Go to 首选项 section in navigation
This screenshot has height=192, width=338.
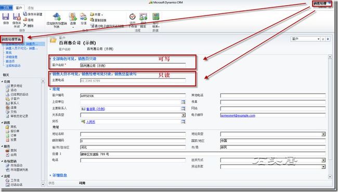[x=10, y=61]
